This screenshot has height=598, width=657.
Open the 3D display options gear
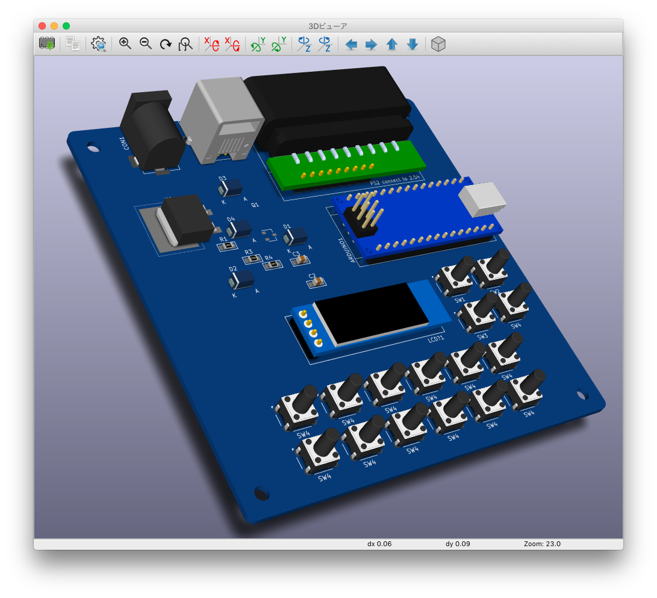(x=99, y=43)
